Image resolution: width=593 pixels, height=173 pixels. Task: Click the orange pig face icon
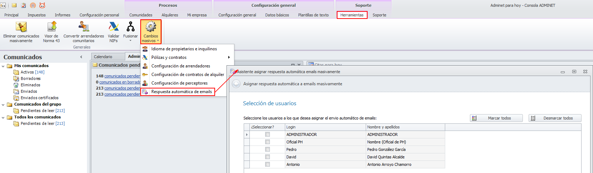42,5
